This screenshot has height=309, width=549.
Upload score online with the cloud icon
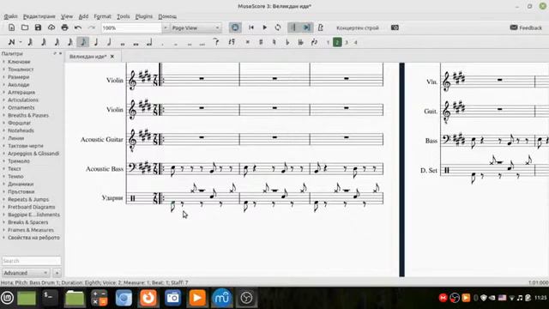coord(51,27)
